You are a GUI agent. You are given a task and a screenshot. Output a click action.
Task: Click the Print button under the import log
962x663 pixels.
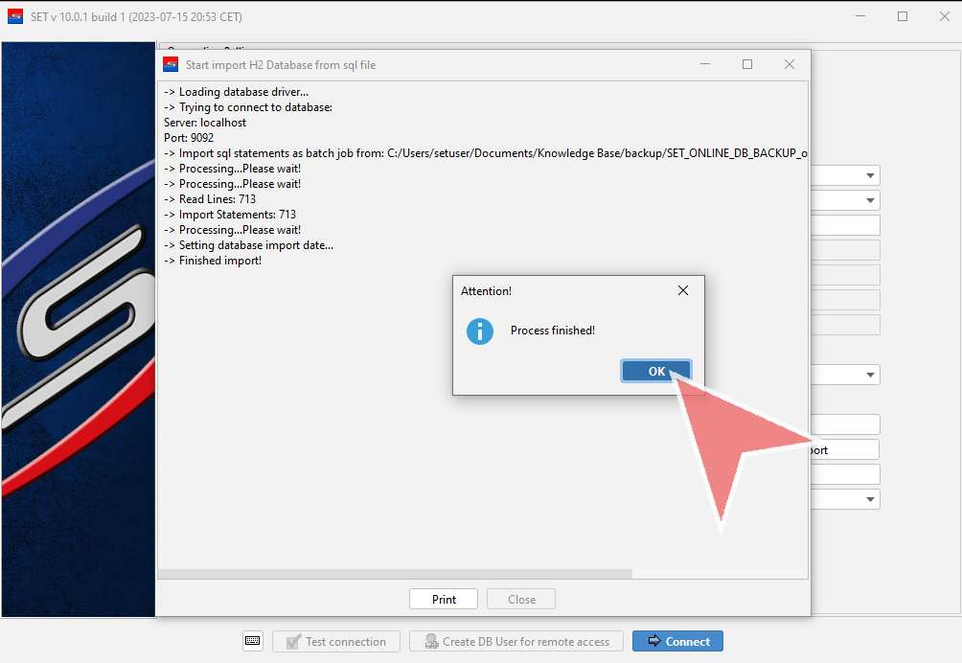tap(444, 599)
